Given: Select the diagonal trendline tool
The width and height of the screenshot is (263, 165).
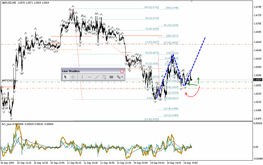Looking at the screenshot, I should [97, 77].
